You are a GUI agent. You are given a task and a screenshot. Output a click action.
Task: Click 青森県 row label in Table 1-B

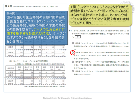click(x=10, y=75)
